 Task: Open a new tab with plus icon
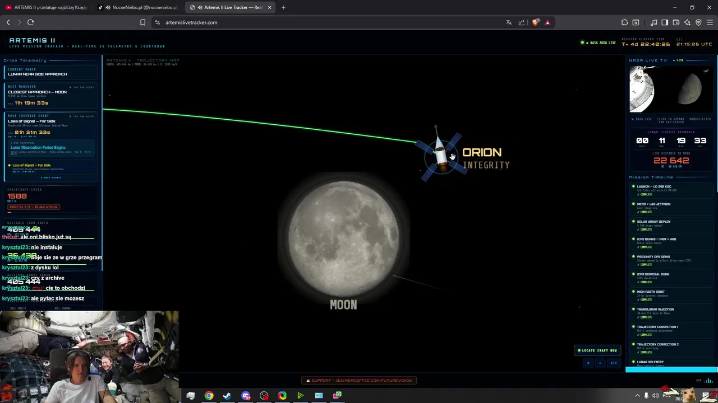(283, 7)
